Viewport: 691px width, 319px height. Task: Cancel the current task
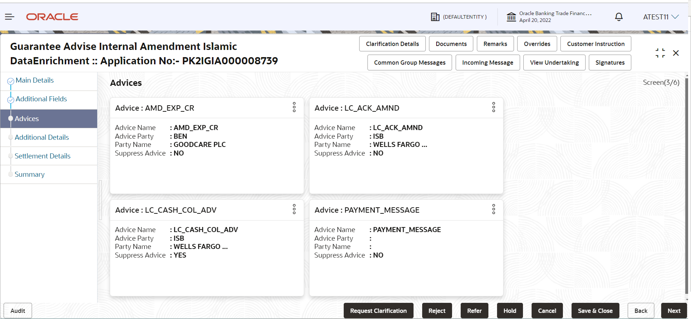(547, 311)
